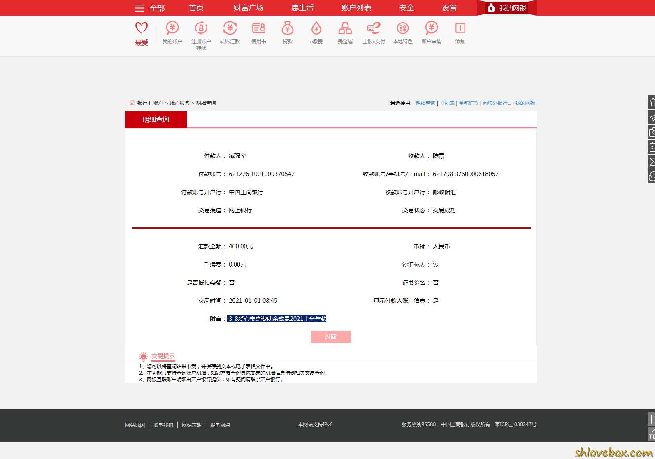This screenshot has width=655, height=459.
Task: Click the 交易提示 heading
Action: point(163,356)
